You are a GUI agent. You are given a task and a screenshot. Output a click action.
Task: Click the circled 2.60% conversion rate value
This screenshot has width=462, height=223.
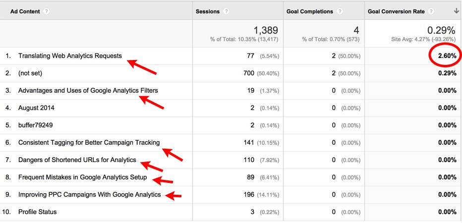click(x=447, y=56)
